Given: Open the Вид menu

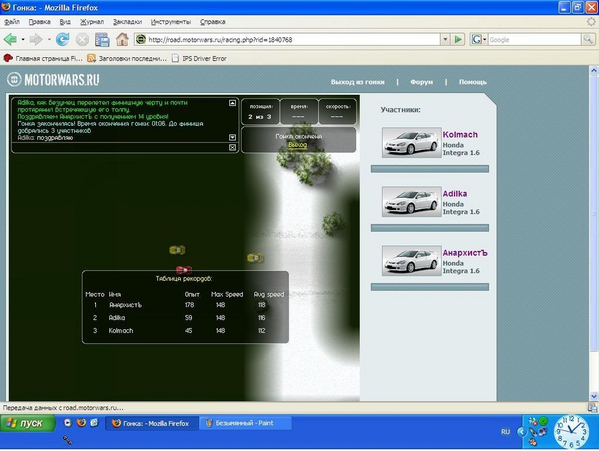Looking at the screenshot, I should pos(65,22).
